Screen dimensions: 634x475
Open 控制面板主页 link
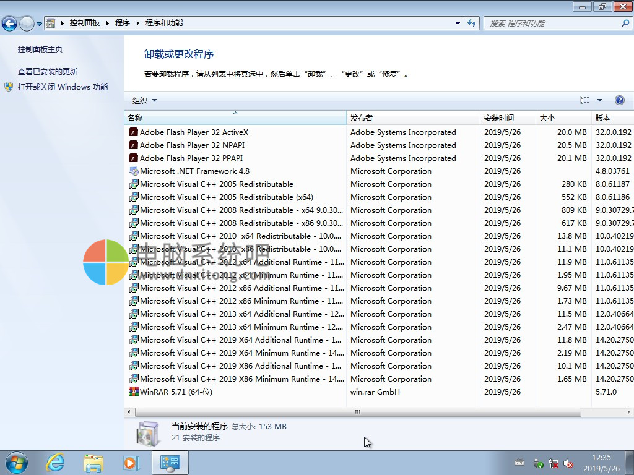point(40,49)
